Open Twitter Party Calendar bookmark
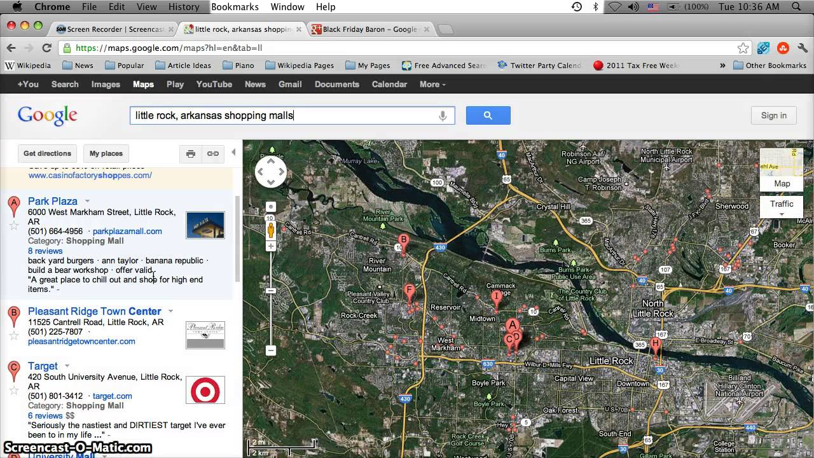The height and width of the screenshot is (458, 814). pos(539,66)
